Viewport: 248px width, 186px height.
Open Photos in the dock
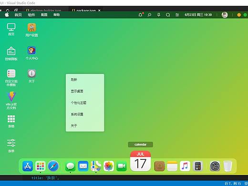(x=109, y=166)
